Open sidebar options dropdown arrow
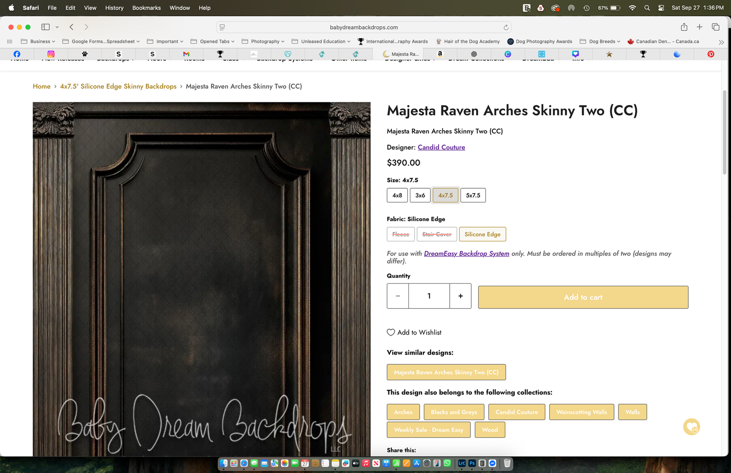Image resolution: width=731 pixels, height=473 pixels. pyautogui.click(x=57, y=27)
